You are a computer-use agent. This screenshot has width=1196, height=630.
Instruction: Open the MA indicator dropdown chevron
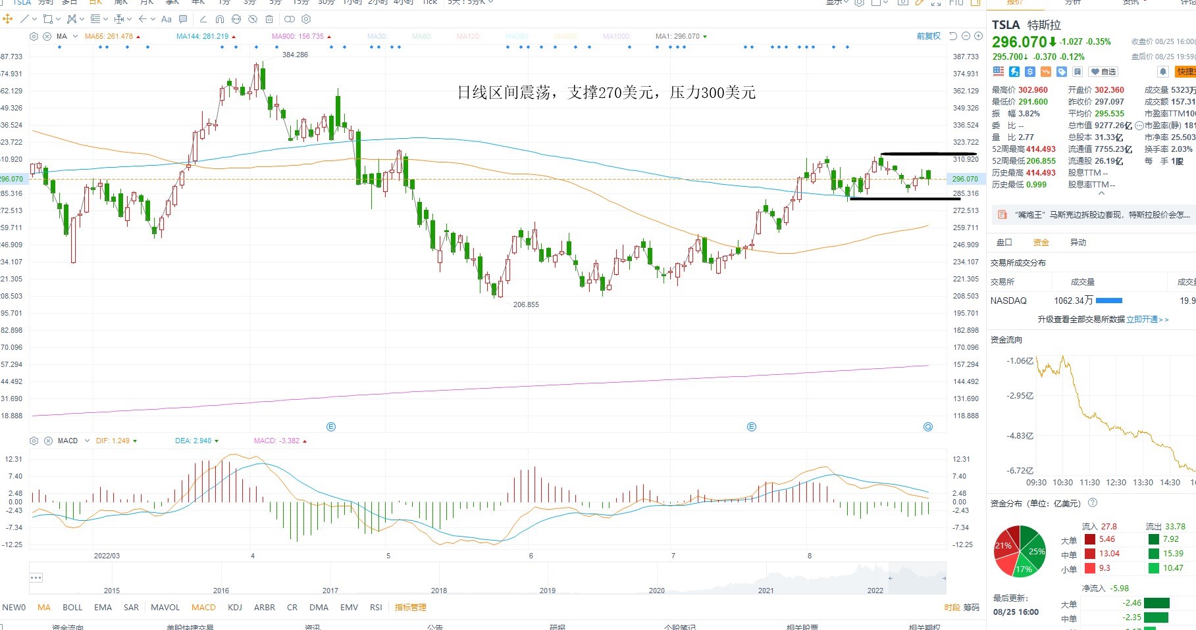(x=76, y=36)
